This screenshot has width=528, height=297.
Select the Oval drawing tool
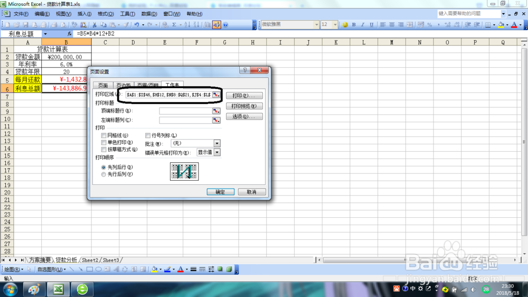click(x=98, y=270)
